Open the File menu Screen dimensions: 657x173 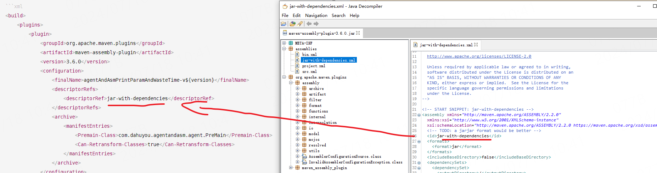click(x=285, y=16)
